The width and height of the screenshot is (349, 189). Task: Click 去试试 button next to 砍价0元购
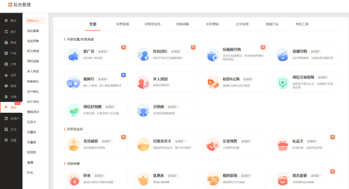pos(248,79)
